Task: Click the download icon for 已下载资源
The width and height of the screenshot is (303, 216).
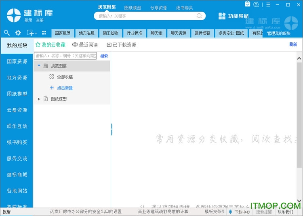Action: coord(109,45)
